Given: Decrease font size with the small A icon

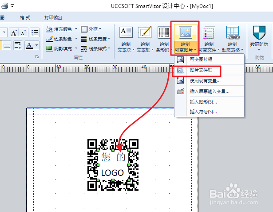Looking at the screenshot, I should 24,32.
